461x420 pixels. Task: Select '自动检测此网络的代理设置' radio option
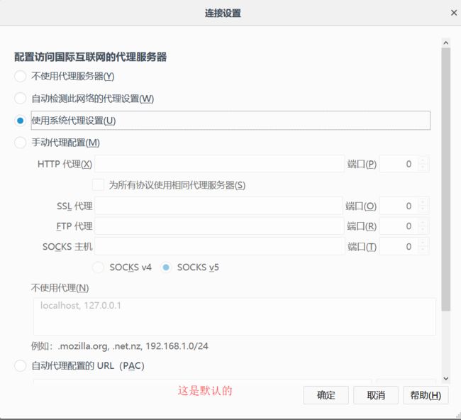click(x=20, y=99)
